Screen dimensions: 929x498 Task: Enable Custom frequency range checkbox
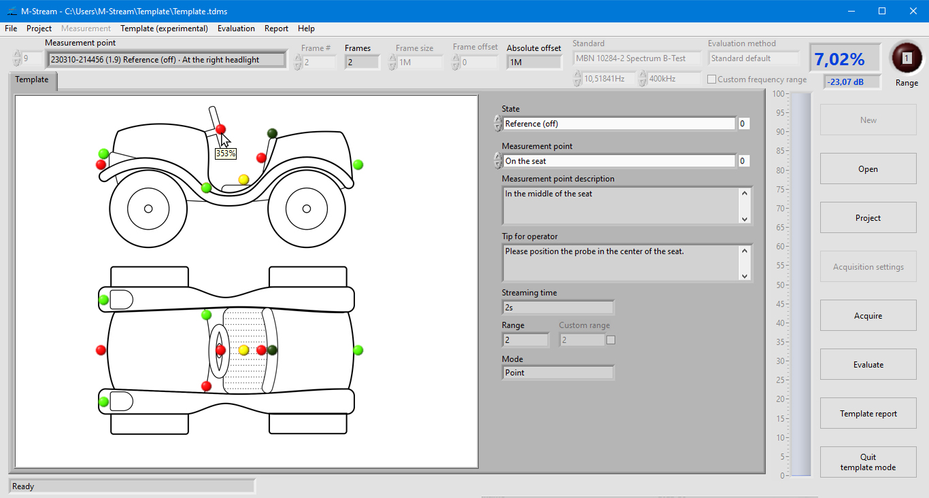coord(712,79)
